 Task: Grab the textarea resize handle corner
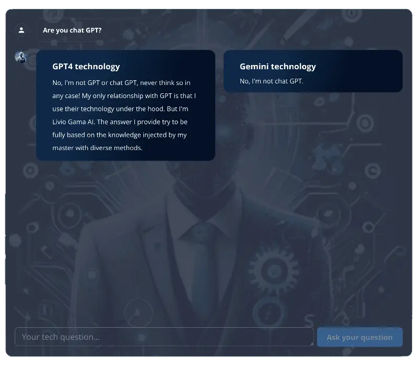click(x=311, y=343)
